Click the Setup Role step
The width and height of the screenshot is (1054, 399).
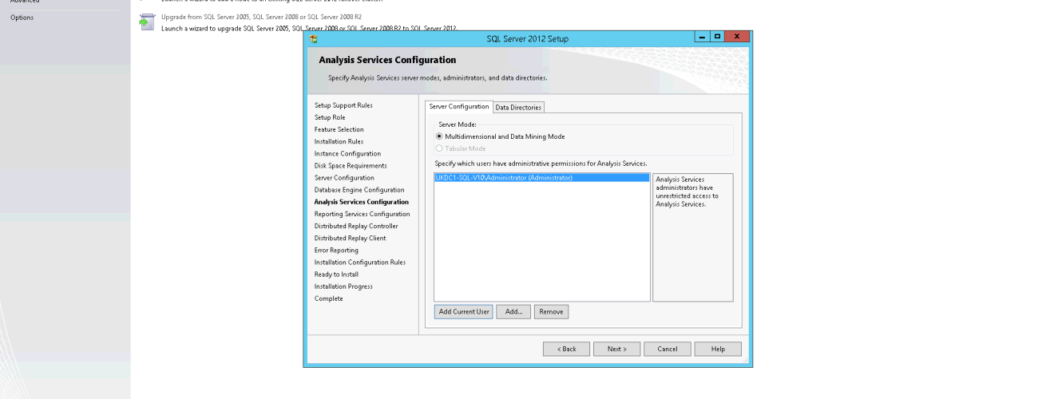[330, 117]
